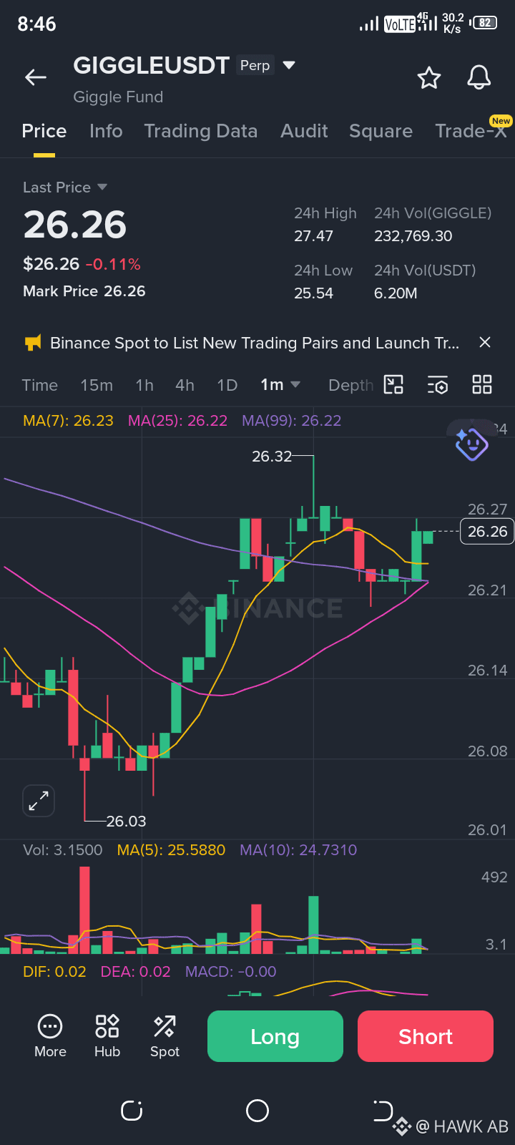The width and height of the screenshot is (515, 1145).
Task: Tap the Android back navigation button
Action: point(383,1111)
